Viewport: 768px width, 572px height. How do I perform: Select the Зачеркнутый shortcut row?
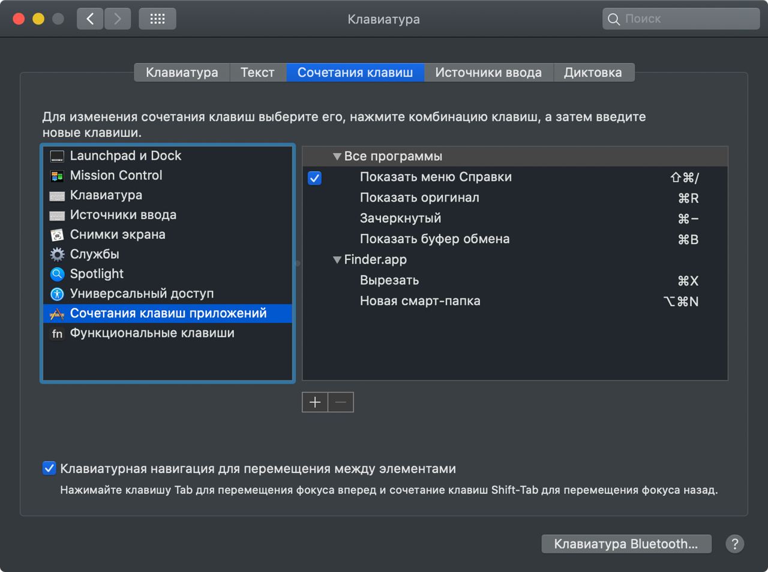515,218
